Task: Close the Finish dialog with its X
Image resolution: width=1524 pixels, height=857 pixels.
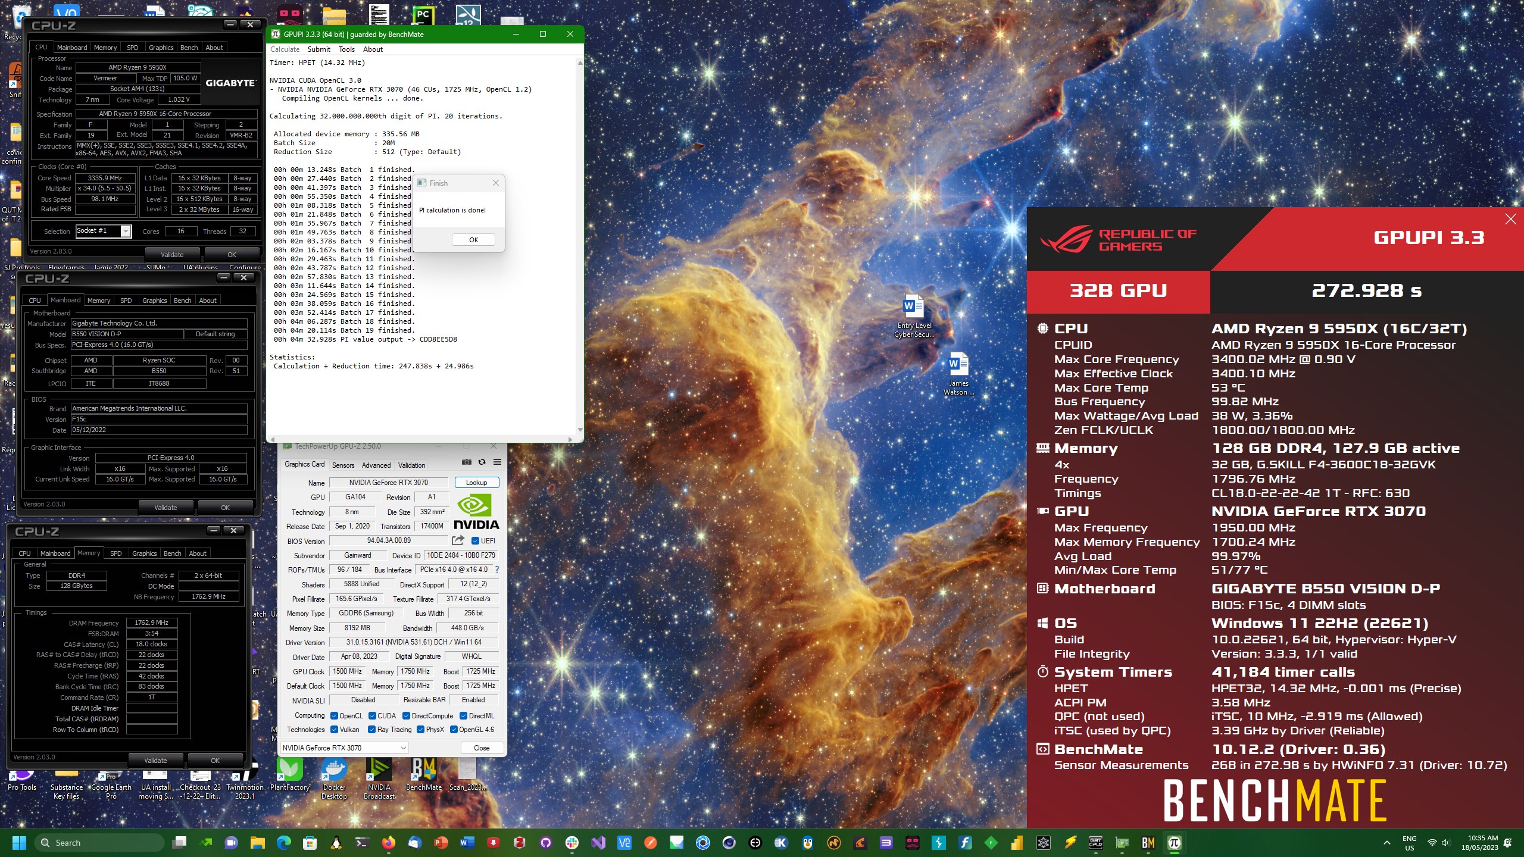Action: [495, 183]
